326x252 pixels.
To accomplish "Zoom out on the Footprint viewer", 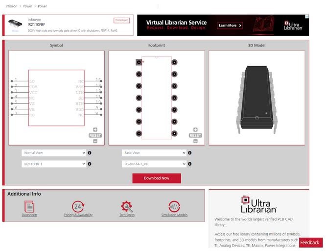I will coord(195,141).
